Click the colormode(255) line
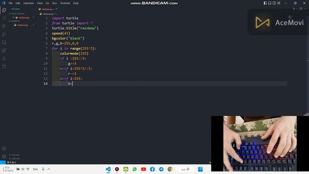The width and height of the screenshot is (309, 174). (x=74, y=54)
